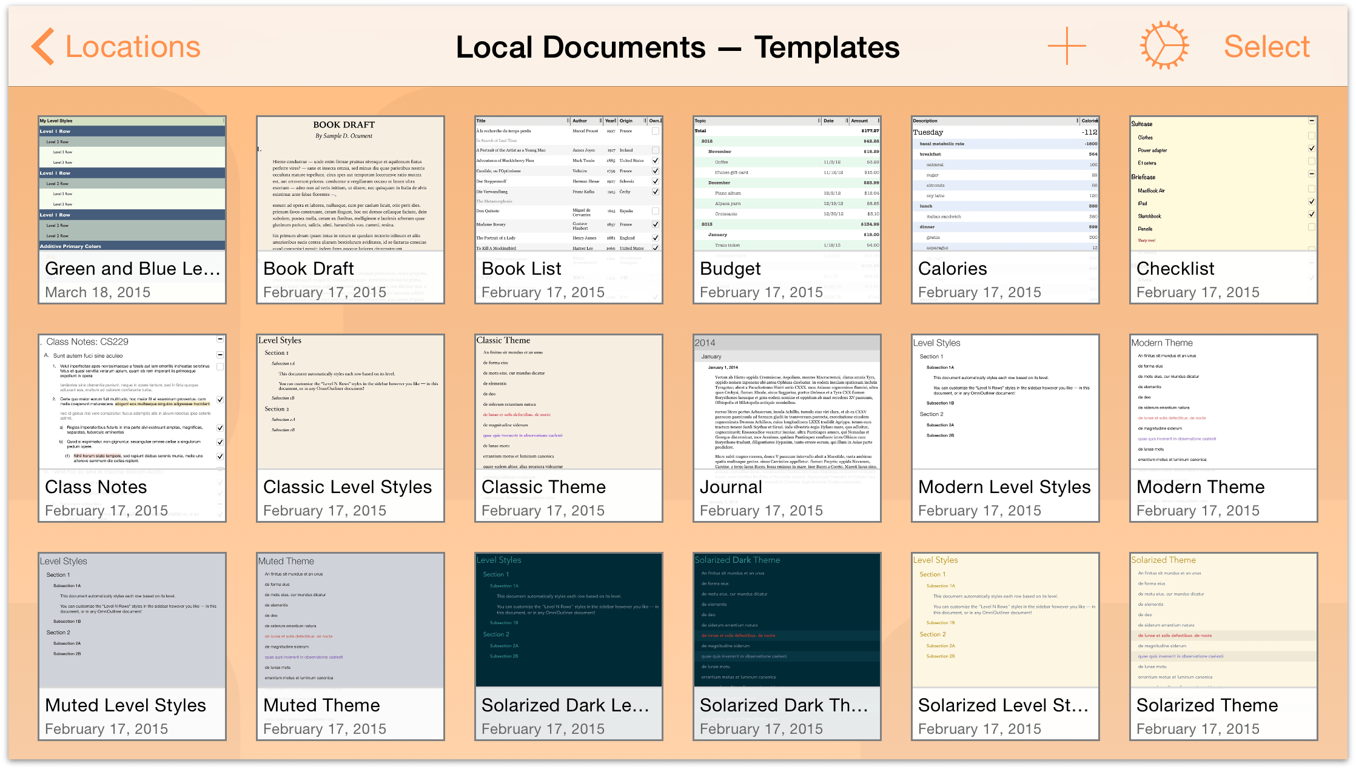Open the Book List template
This screenshot has height=769, width=1356.
point(569,210)
